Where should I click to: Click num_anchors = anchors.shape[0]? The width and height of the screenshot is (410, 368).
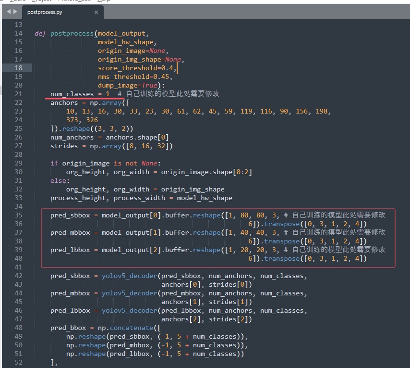tap(109, 137)
